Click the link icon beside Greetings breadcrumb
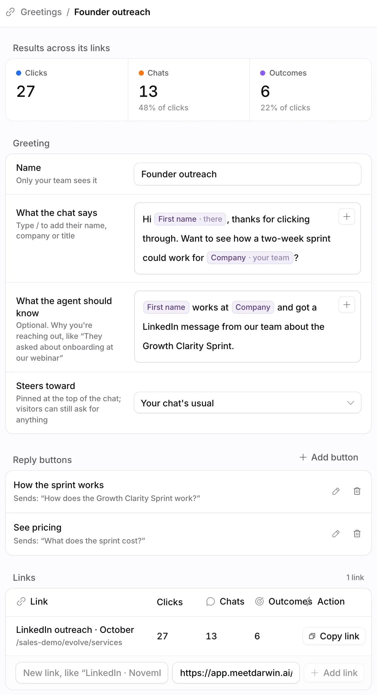The image size is (377, 695). coord(10,12)
